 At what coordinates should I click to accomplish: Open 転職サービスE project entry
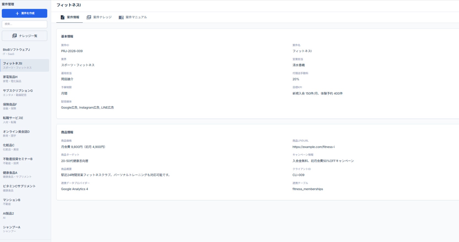pyautogui.click(x=25, y=120)
